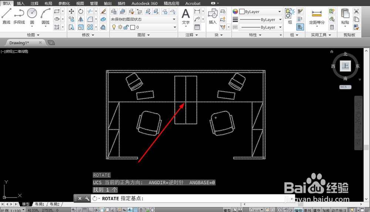Activate the Offset tool
This screenshot has height=212, width=370.
103,27
